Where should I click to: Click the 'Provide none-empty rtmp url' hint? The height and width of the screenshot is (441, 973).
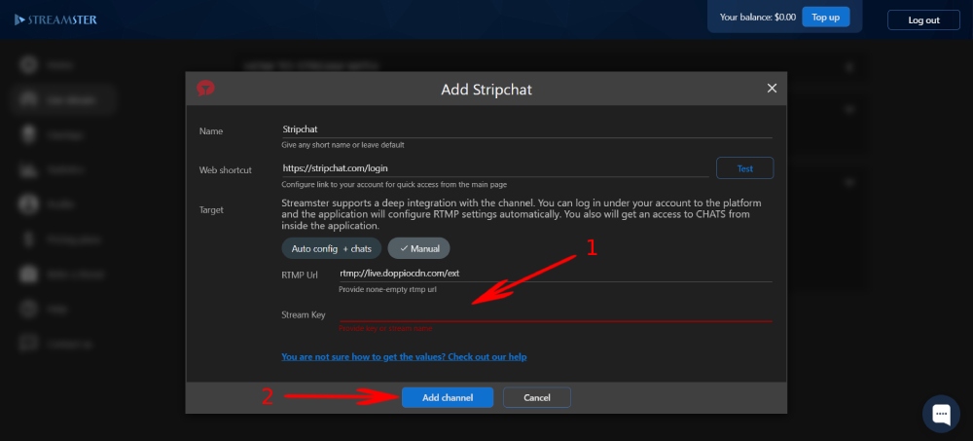point(388,289)
